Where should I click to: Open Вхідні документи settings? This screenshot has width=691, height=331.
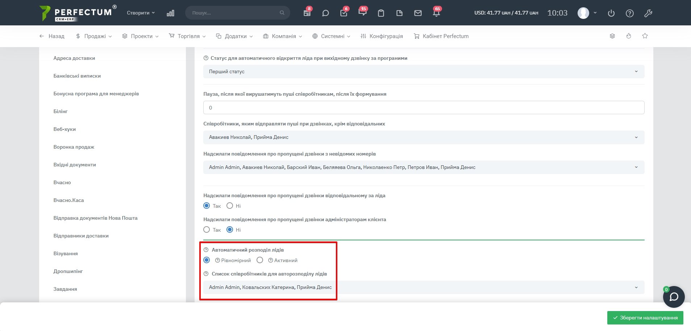click(x=75, y=165)
